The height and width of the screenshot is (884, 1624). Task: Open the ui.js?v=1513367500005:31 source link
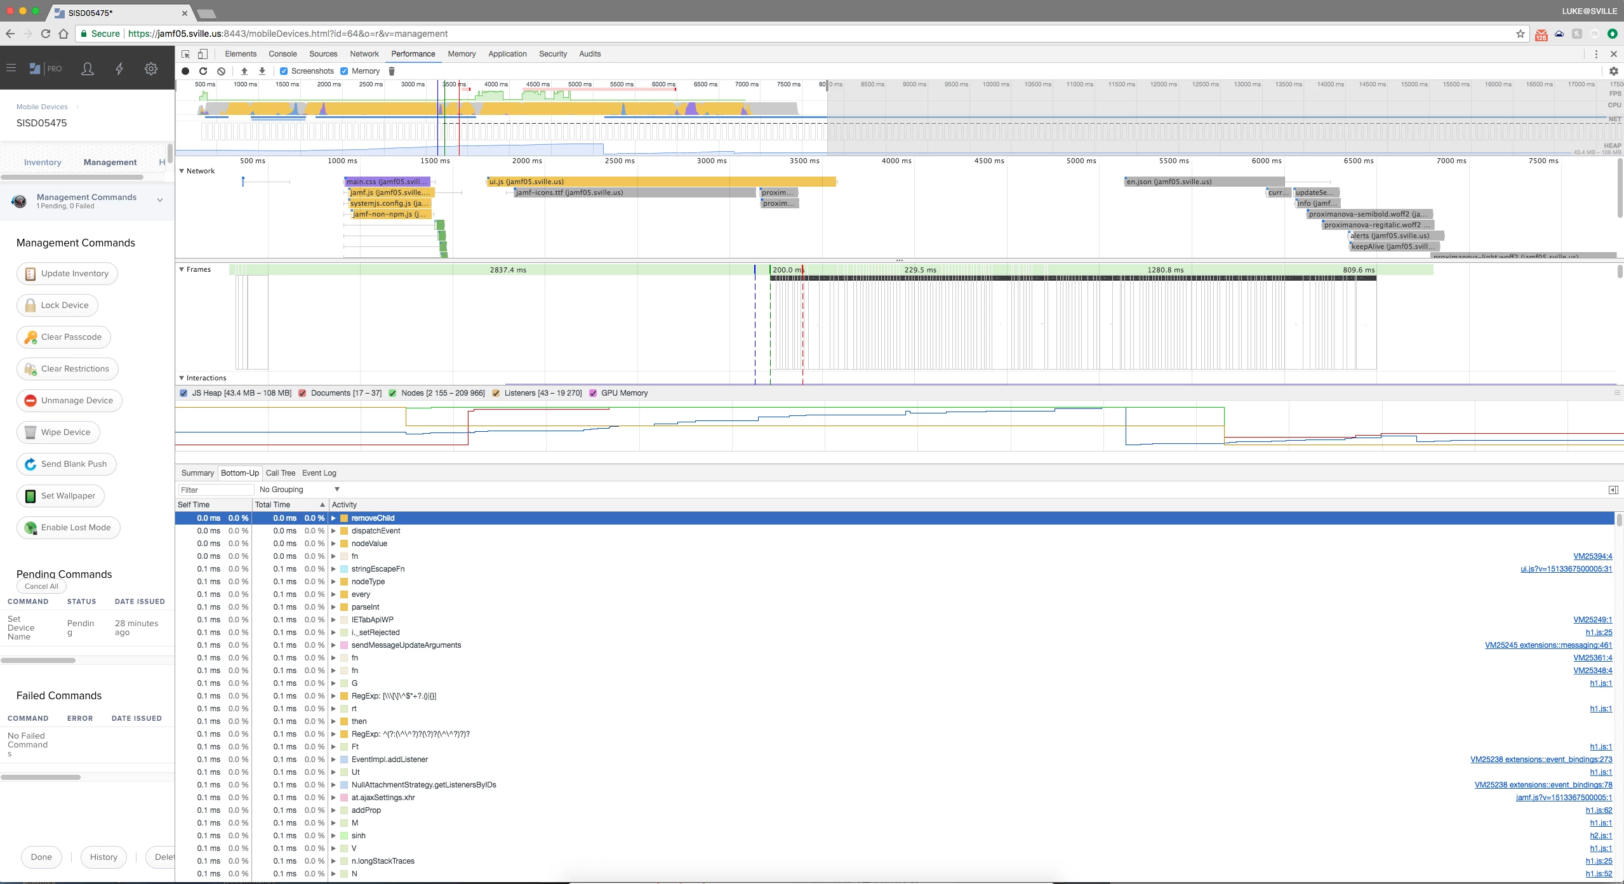click(x=1566, y=569)
